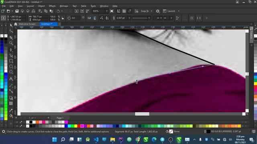Screen dimensions: 257x144
Task: Click the Open folder icon
Action: [x=8, y=11]
